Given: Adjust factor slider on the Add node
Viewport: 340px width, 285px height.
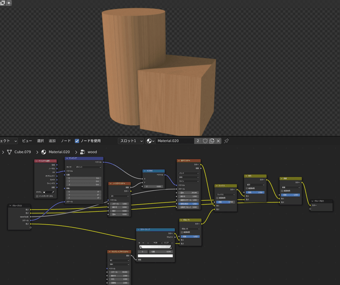Looking at the screenshot, I should click(x=255, y=192).
